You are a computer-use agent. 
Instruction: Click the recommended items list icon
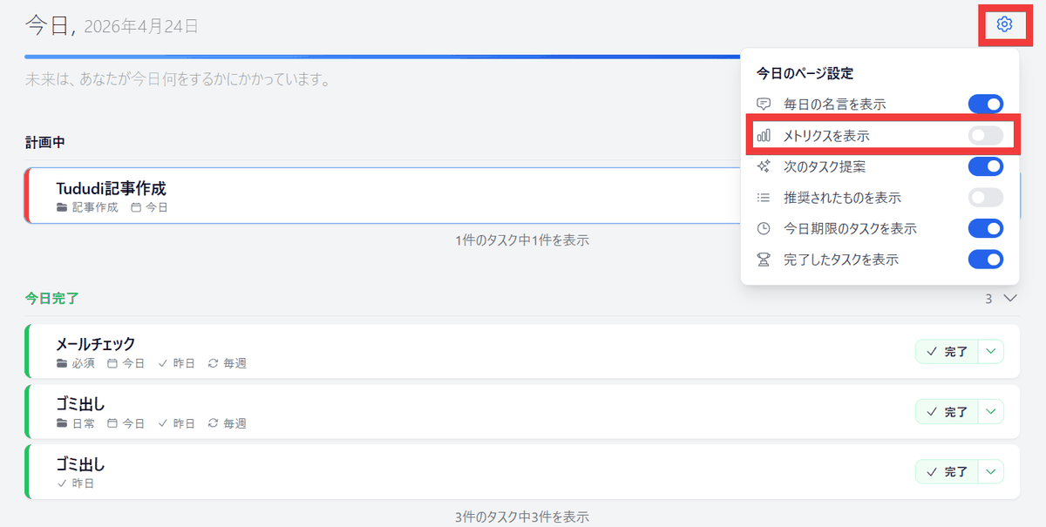[764, 198]
